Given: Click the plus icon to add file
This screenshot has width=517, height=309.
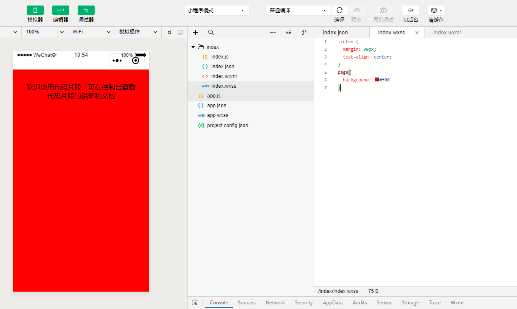Looking at the screenshot, I should [196, 32].
